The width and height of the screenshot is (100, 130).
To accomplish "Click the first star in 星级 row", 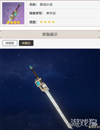I will click(41, 22).
